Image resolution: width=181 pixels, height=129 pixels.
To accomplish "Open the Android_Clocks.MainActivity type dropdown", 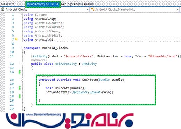I will tap(178, 10).
